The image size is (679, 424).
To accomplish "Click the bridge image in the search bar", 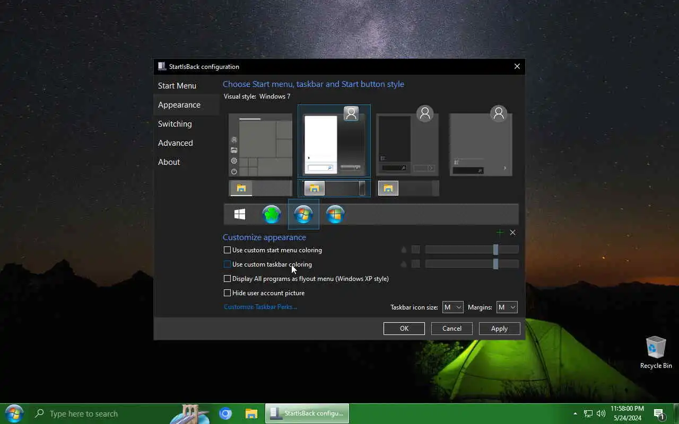I will click(x=190, y=413).
